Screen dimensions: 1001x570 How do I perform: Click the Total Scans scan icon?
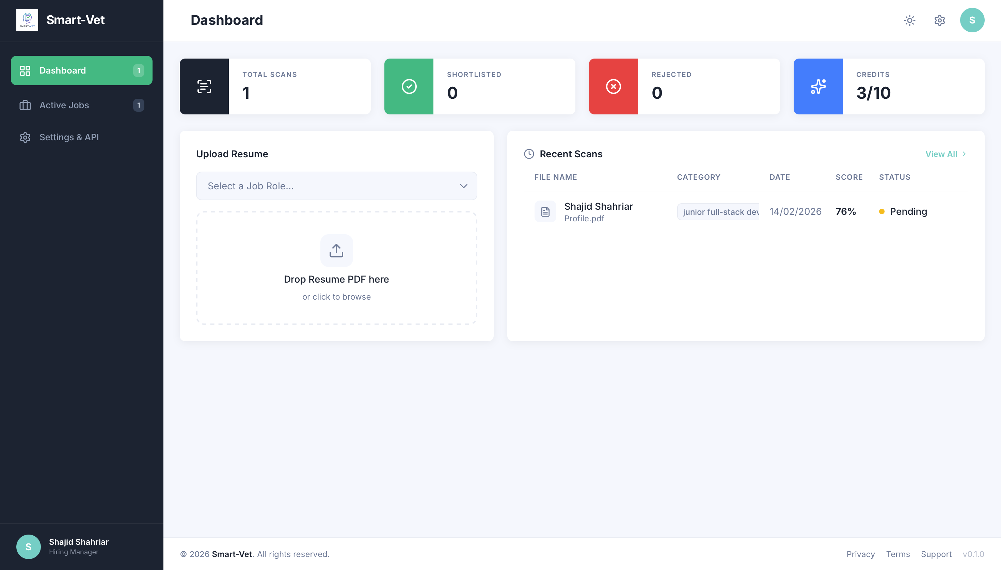204,86
